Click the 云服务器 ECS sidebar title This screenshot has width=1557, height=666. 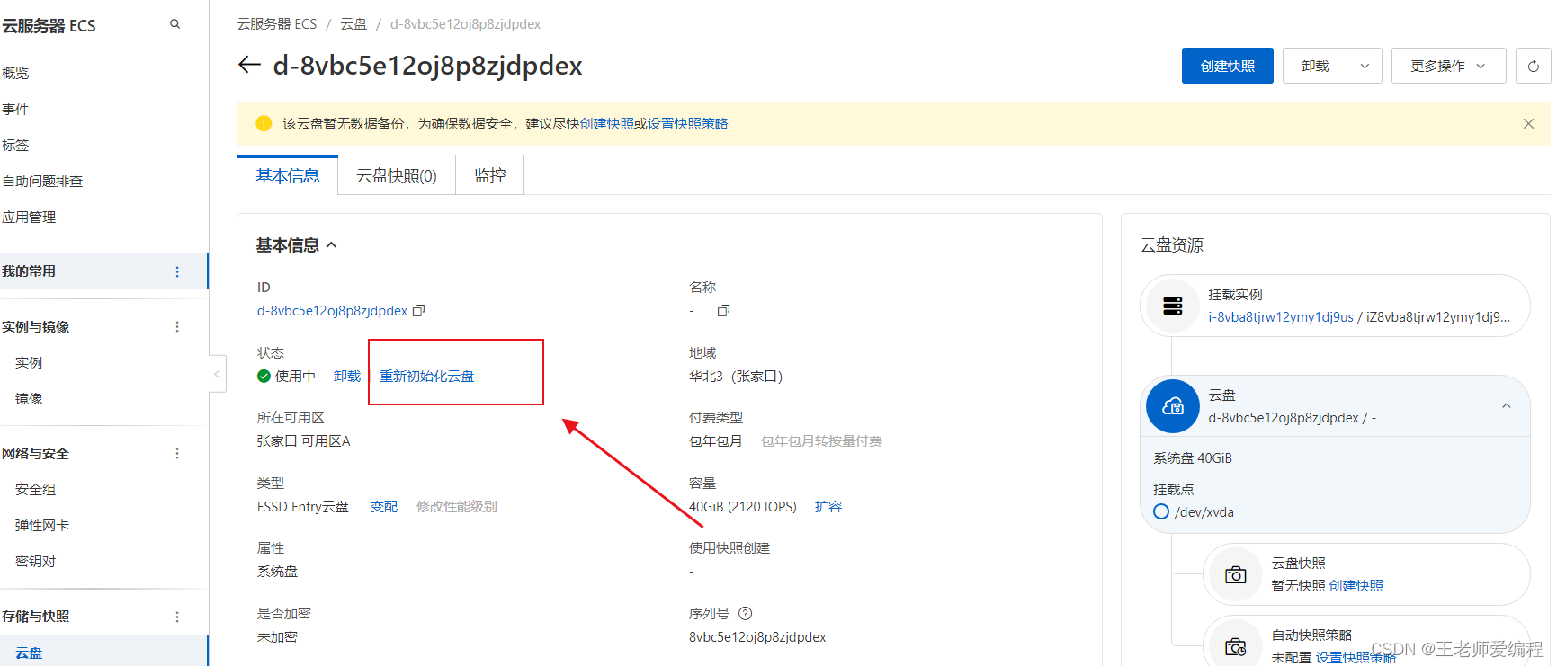pos(49,26)
